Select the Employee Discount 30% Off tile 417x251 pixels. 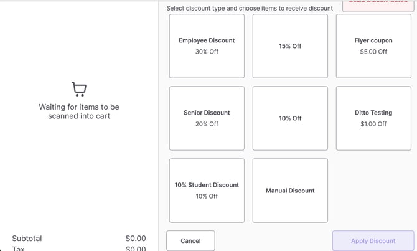pos(207,46)
